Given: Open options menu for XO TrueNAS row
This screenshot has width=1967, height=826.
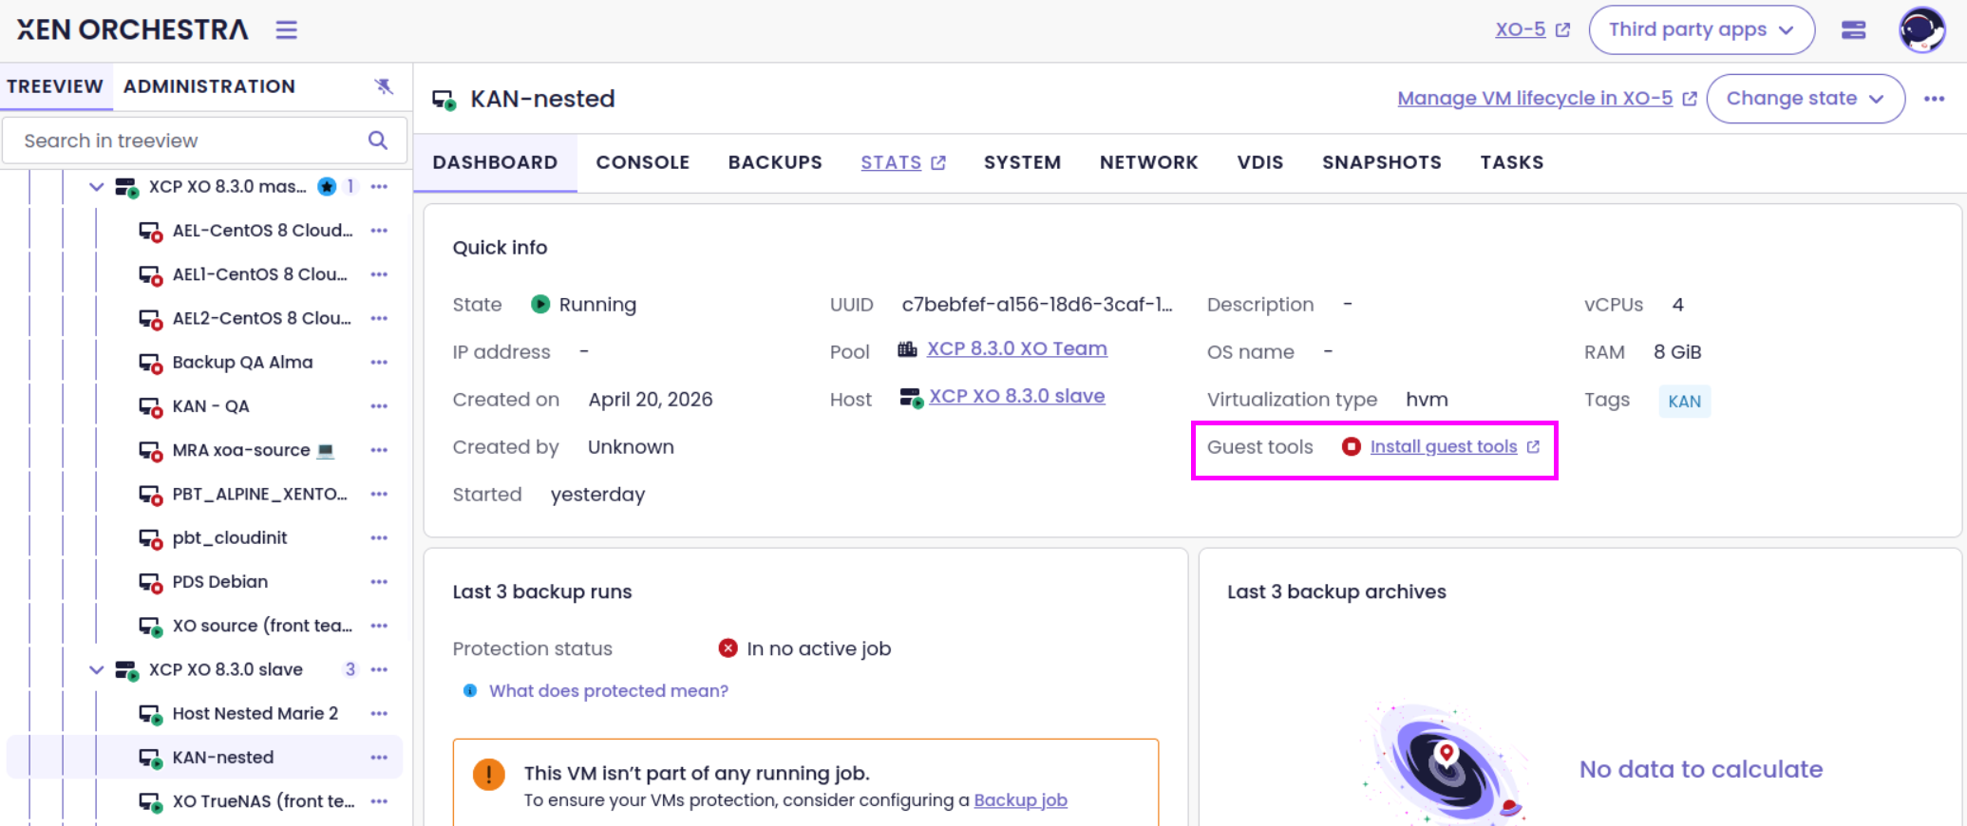Looking at the screenshot, I should pos(379,801).
